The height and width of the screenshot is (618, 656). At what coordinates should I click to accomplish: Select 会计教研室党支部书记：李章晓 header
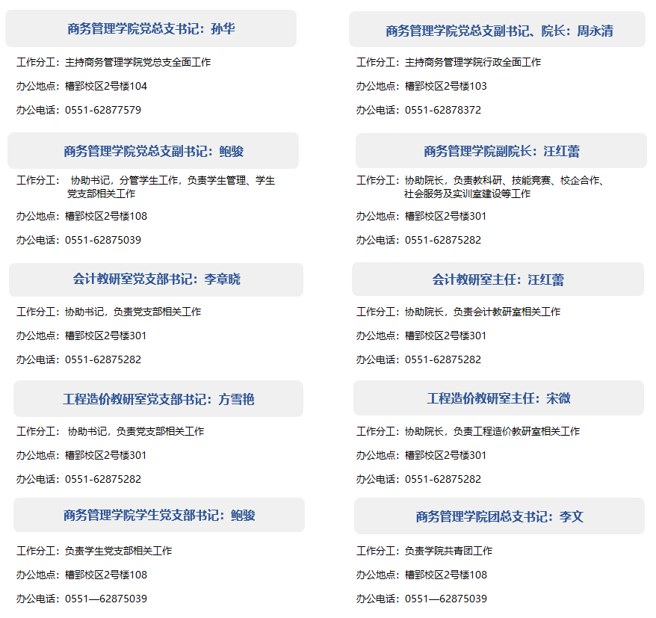click(156, 279)
